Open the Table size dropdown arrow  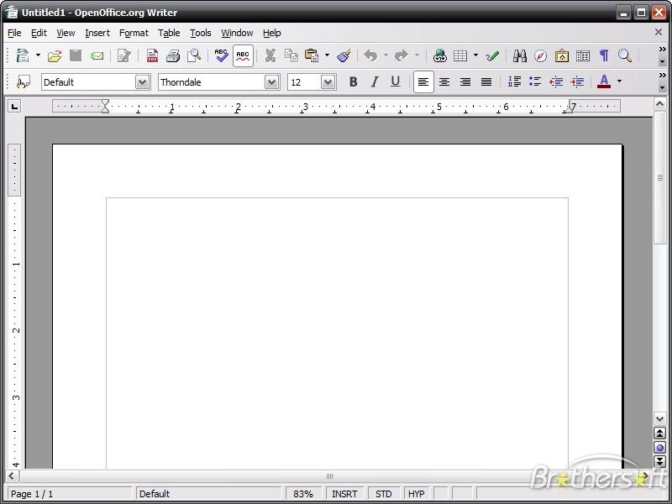[x=475, y=55]
